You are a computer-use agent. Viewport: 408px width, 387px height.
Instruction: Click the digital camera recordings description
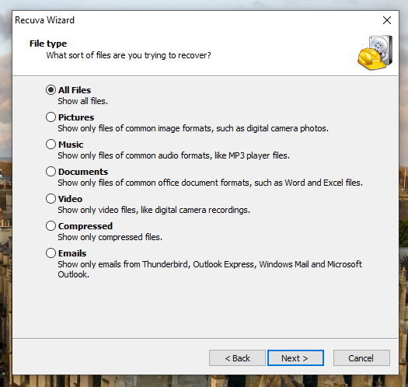click(154, 210)
